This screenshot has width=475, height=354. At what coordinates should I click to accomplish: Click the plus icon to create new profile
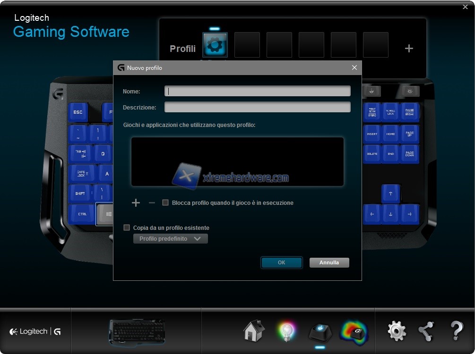409,49
